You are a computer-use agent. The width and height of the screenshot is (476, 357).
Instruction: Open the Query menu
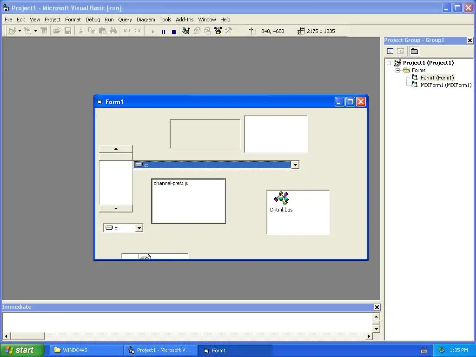[x=125, y=20]
